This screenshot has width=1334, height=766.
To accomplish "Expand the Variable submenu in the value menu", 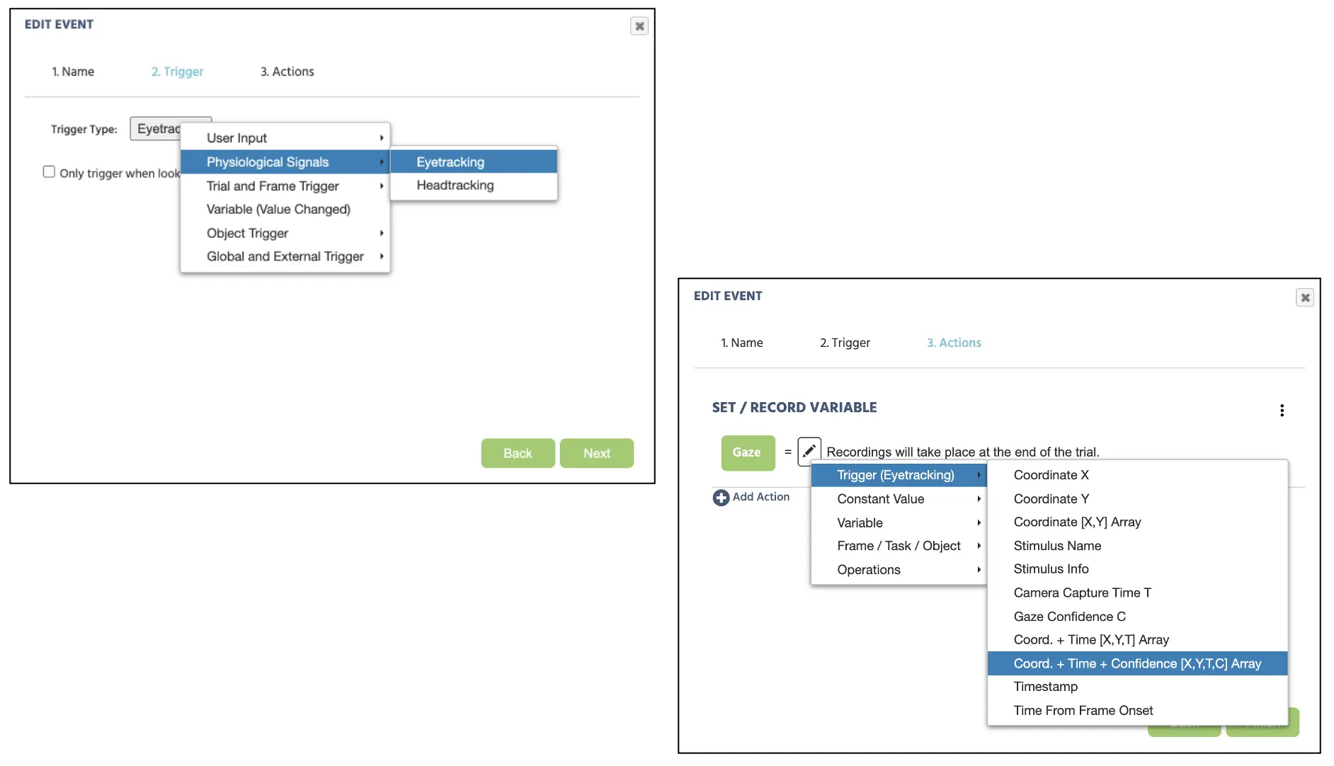I will point(899,522).
